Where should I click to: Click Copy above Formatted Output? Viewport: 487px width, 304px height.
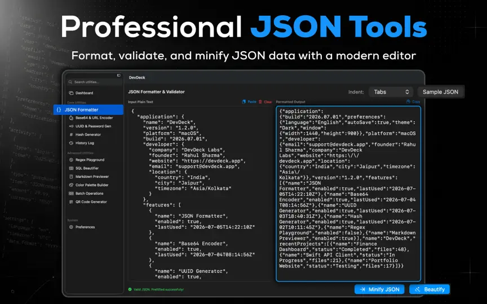click(x=413, y=102)
